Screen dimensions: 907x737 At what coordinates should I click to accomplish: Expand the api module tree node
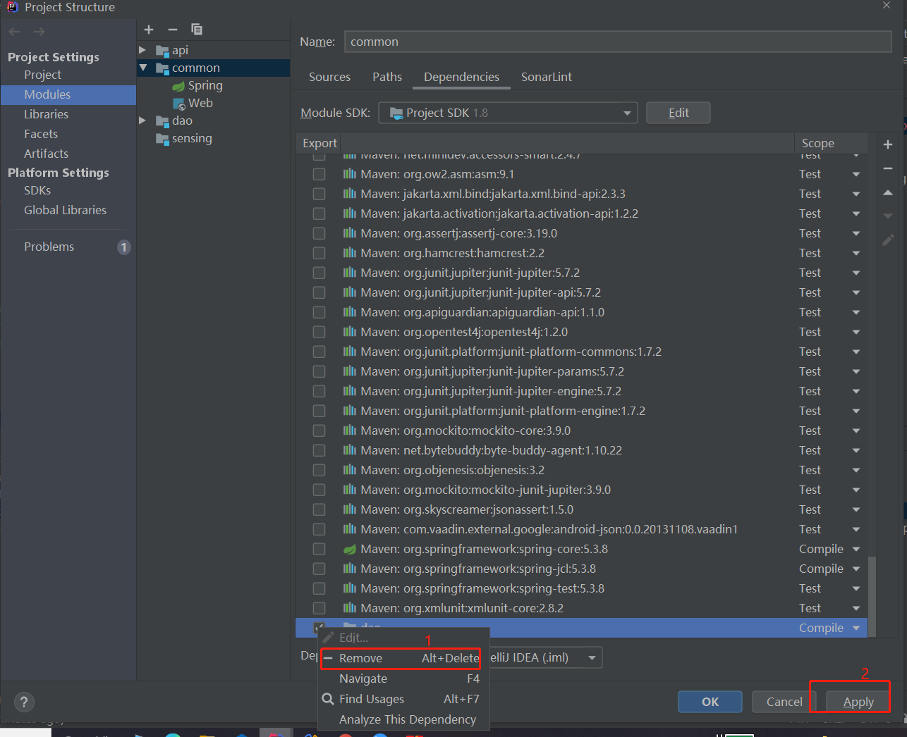142,50
